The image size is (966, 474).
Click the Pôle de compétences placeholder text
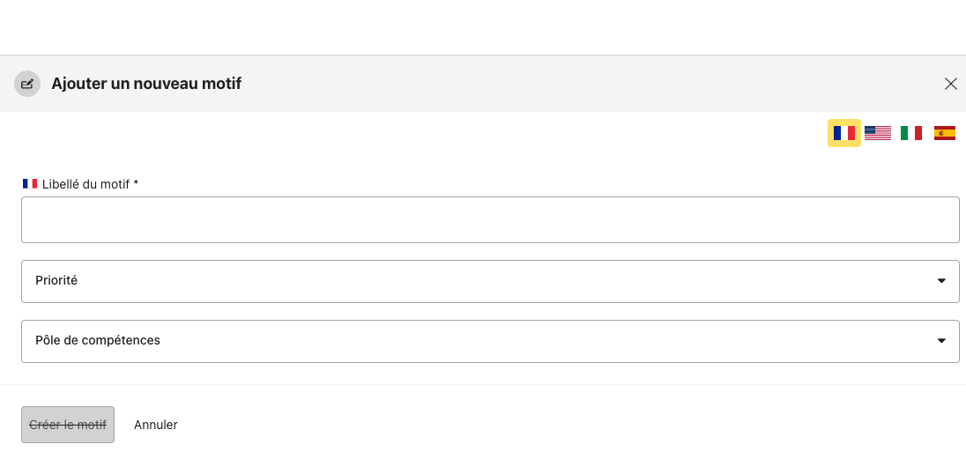point(98,341)
